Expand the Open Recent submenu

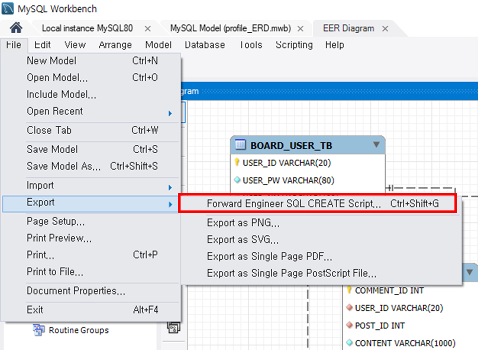[x=171, y=113]
